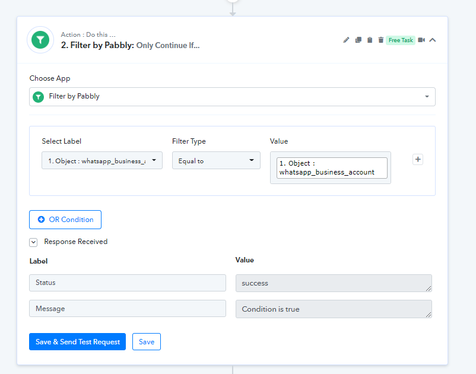Click the copy step icon
The width and height of the screenshot is (476, 374).
coord(358,40)
